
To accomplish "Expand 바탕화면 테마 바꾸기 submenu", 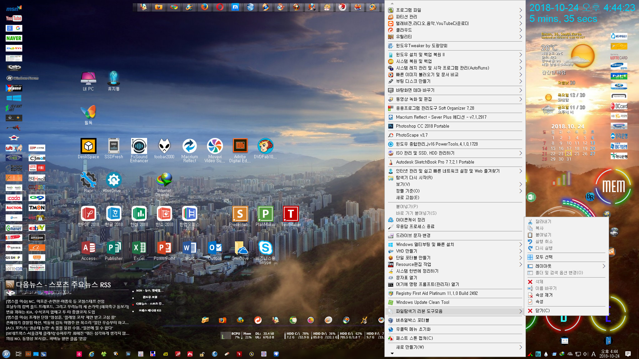I will click(455, 90).
